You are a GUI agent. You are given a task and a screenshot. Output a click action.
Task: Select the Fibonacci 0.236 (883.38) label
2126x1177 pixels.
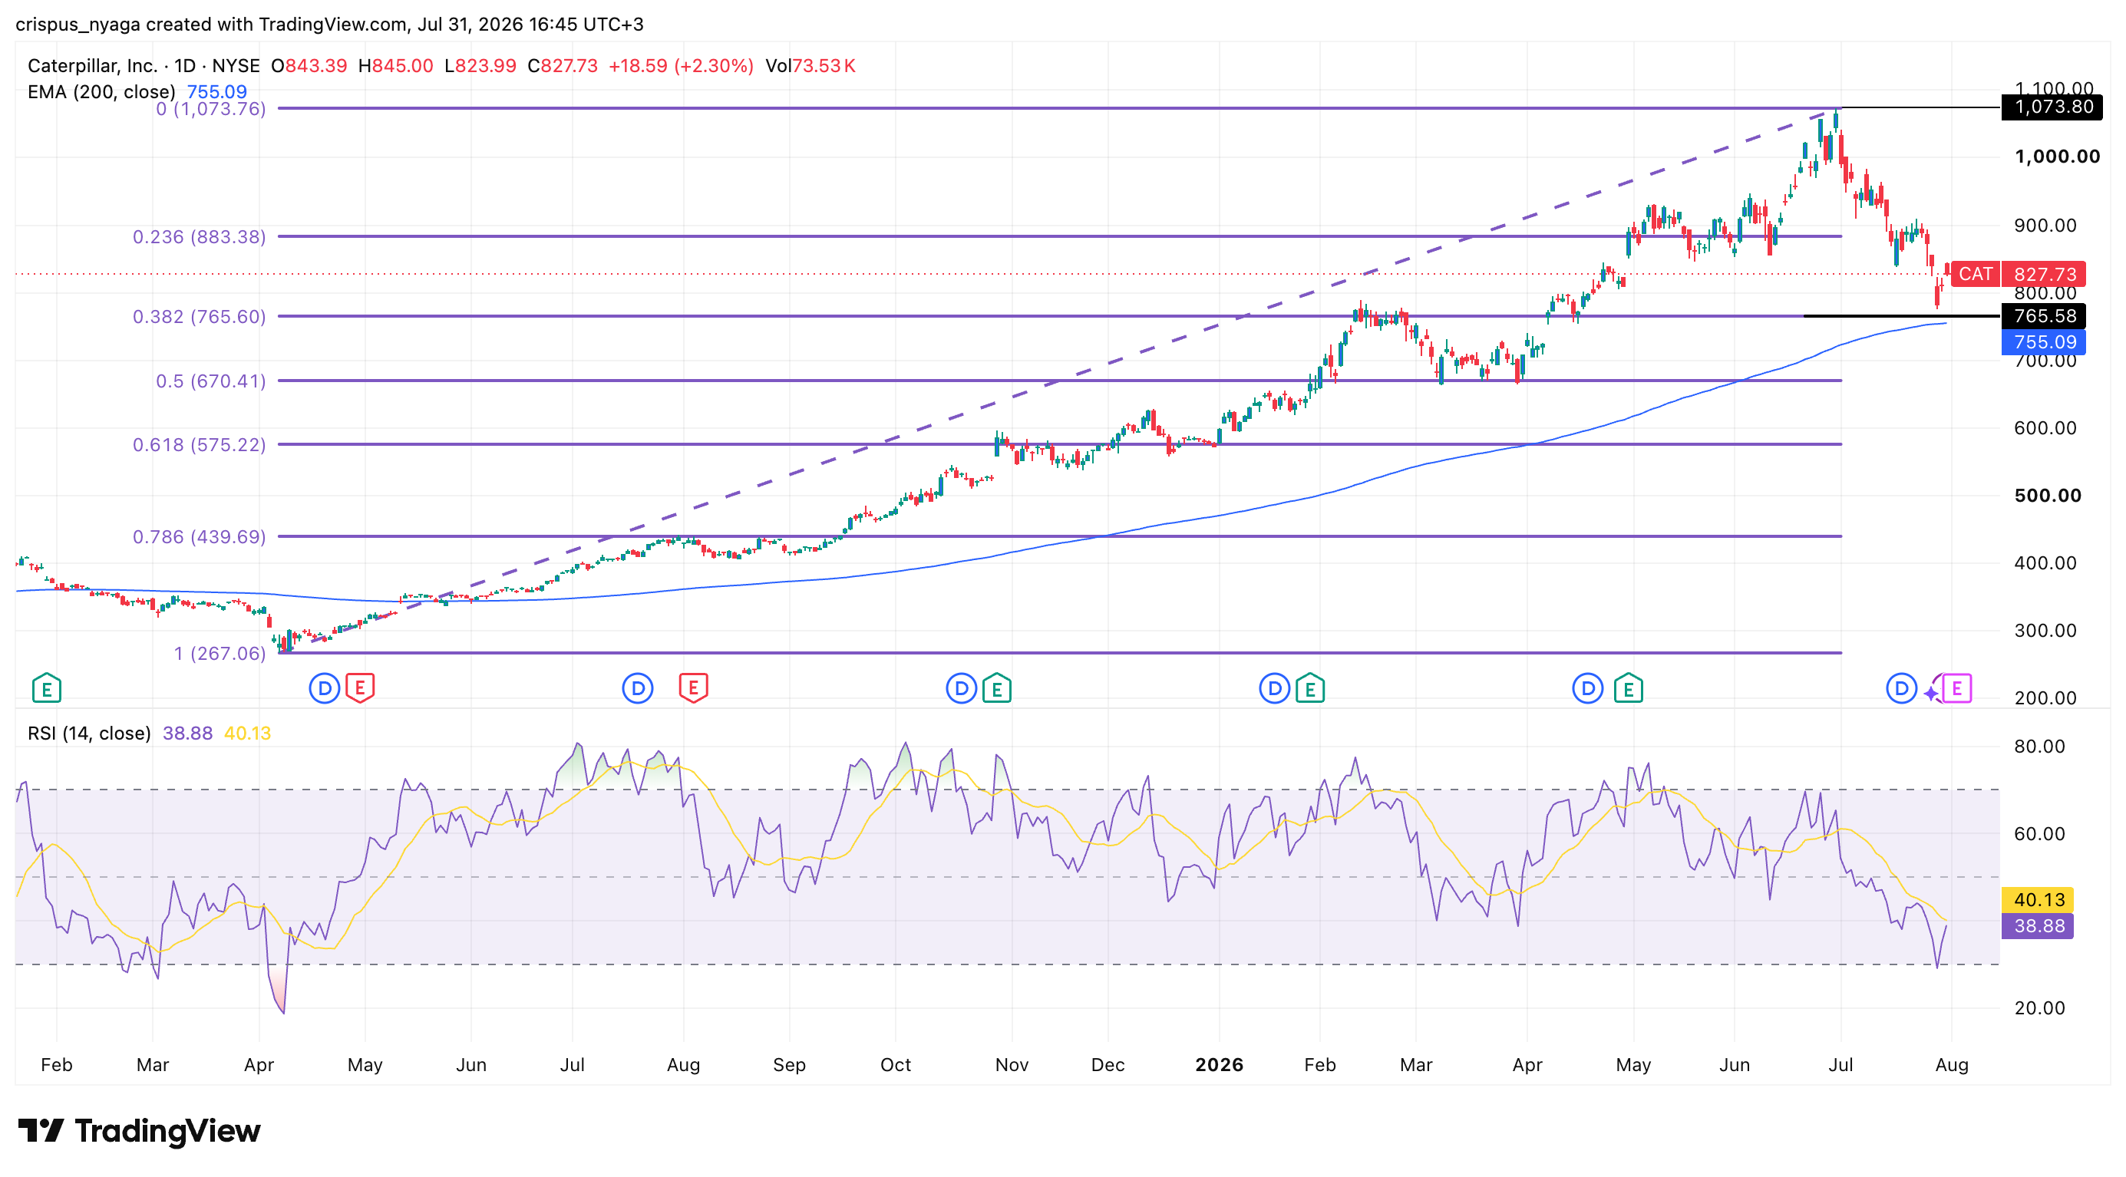click(x=199, y=237)
